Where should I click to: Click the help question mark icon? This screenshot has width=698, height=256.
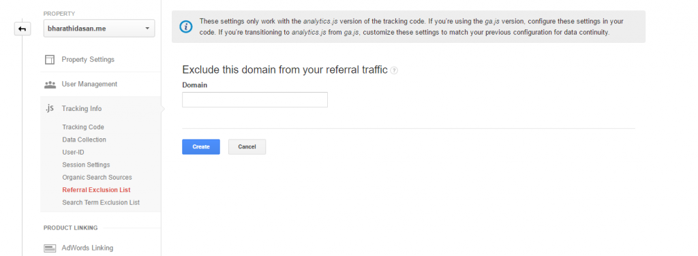tap(394, 71)
